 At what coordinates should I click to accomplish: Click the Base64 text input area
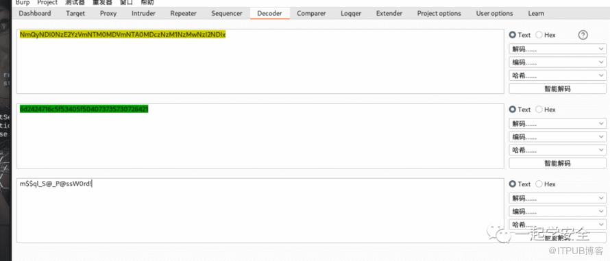tap(260, 61)
